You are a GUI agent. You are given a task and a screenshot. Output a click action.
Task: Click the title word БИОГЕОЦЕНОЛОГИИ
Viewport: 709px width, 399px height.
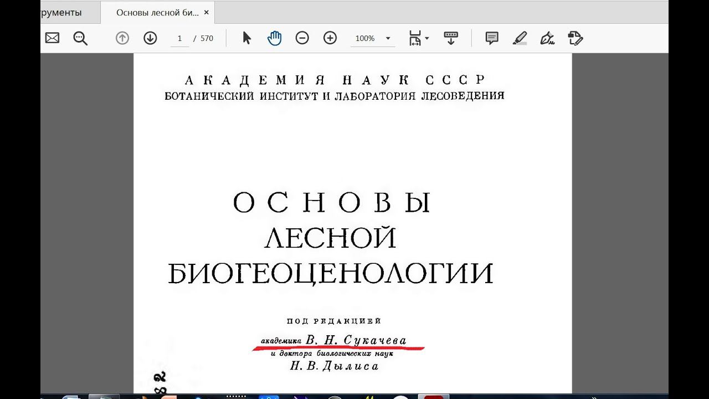click(x=331, y=273)
